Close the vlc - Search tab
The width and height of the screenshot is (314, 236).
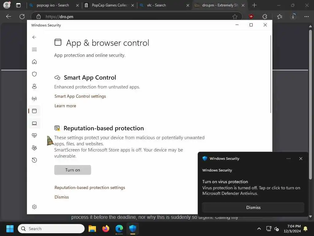click(x=188, y=6)
